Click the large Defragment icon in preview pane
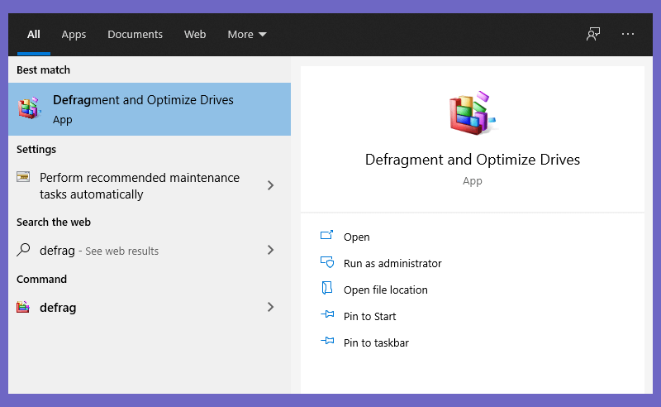Viewport: 661px width, 407px height. (x=473, y=113)
